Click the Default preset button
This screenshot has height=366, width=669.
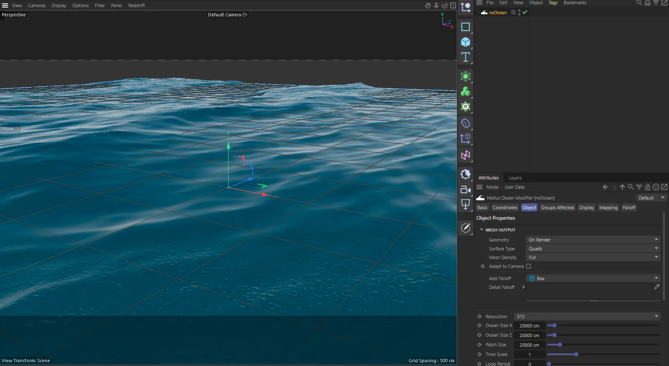tap(646, 198)
